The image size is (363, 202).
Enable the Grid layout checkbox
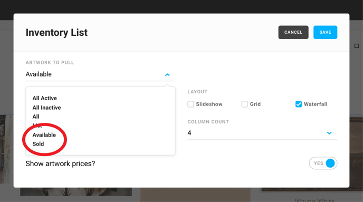(244, 104)
